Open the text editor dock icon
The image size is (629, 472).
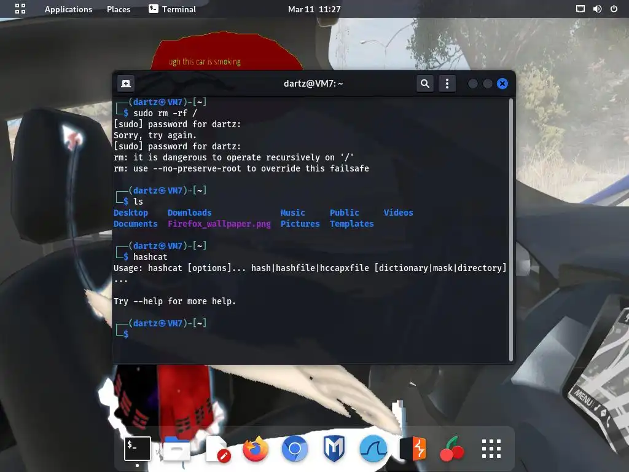[x=217, y=448]
